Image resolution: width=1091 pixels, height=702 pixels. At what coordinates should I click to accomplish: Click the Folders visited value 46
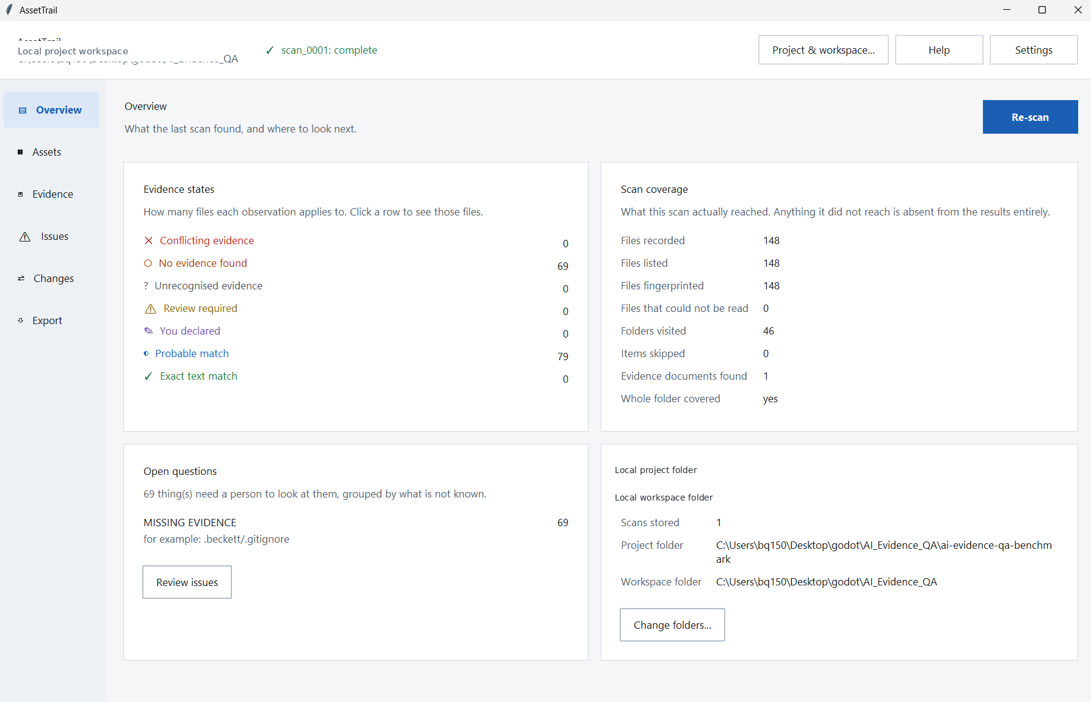[769, 331]
